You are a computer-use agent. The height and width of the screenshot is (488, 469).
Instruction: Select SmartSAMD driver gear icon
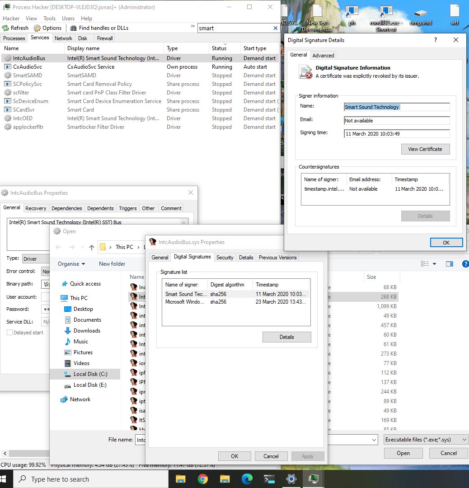pos(8,75)
